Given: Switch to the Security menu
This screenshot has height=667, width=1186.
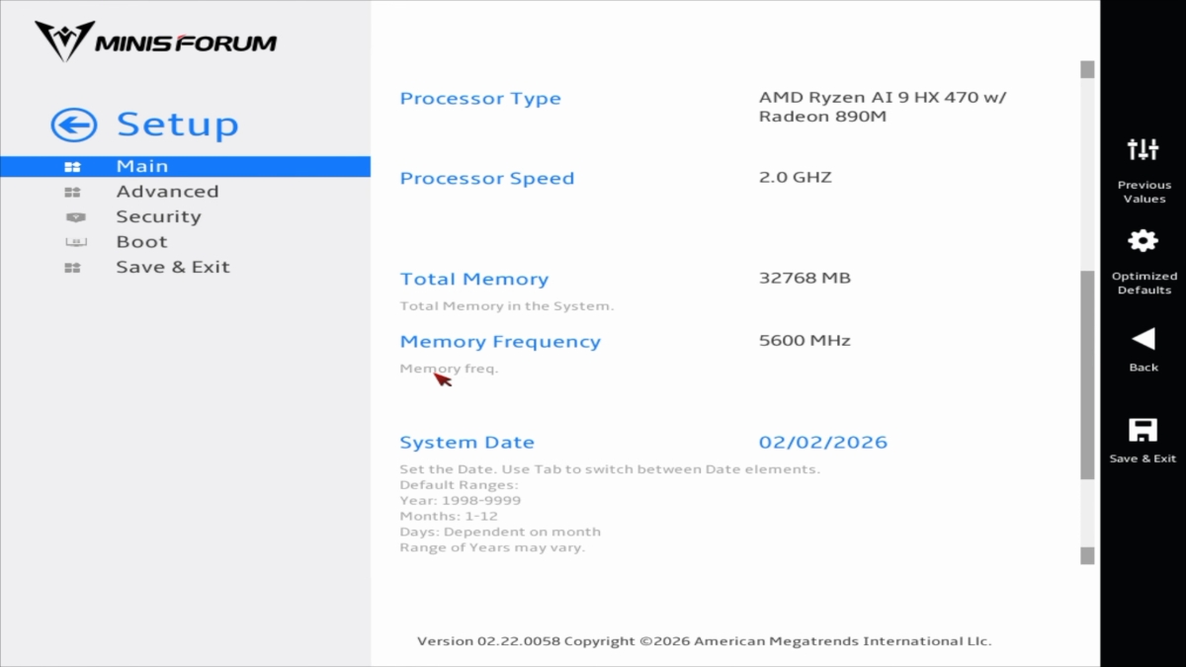Looking at the screenshot, I should coord(158,216).
